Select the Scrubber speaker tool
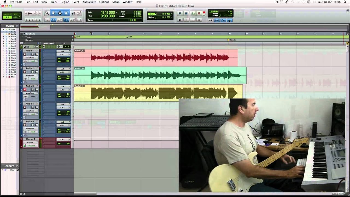Image resolution: width=350 pixels, height=197 pixels. [73, 13]
